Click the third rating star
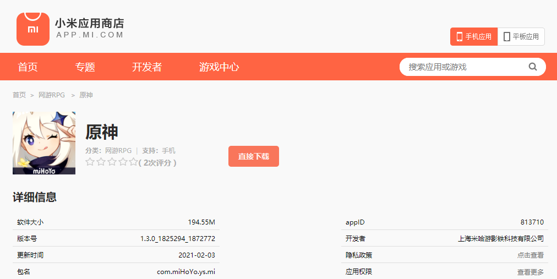The image size is (557, 279). coord(112,162)
